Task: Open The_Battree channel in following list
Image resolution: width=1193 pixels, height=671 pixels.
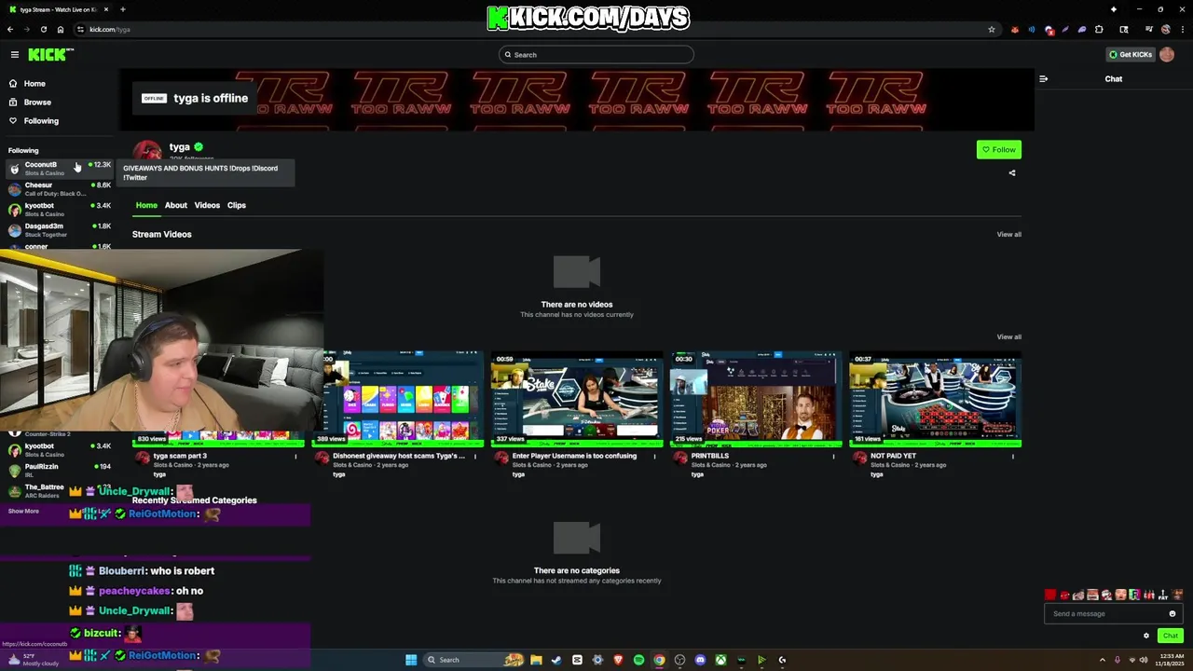Action: pos(60,491)
